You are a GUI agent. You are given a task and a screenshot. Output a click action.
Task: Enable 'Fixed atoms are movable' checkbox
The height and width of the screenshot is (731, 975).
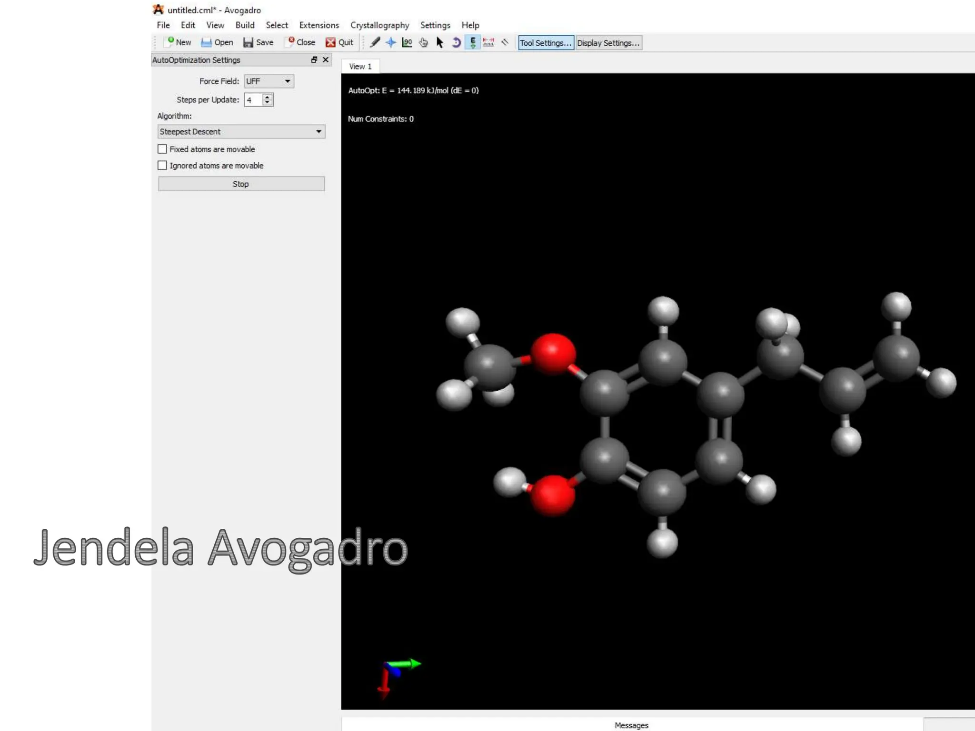[x=162, y=149]
